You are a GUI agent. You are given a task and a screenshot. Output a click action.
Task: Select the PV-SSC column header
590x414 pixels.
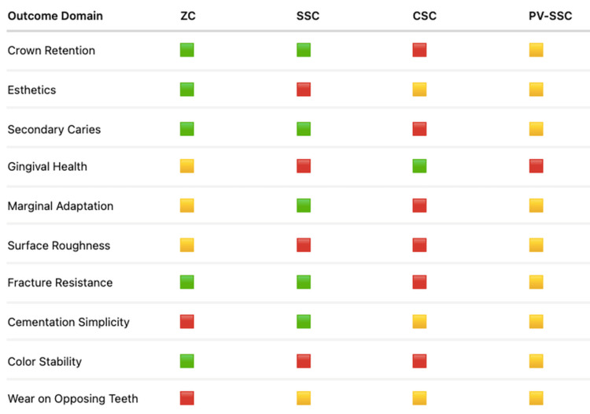pos(551,16)
